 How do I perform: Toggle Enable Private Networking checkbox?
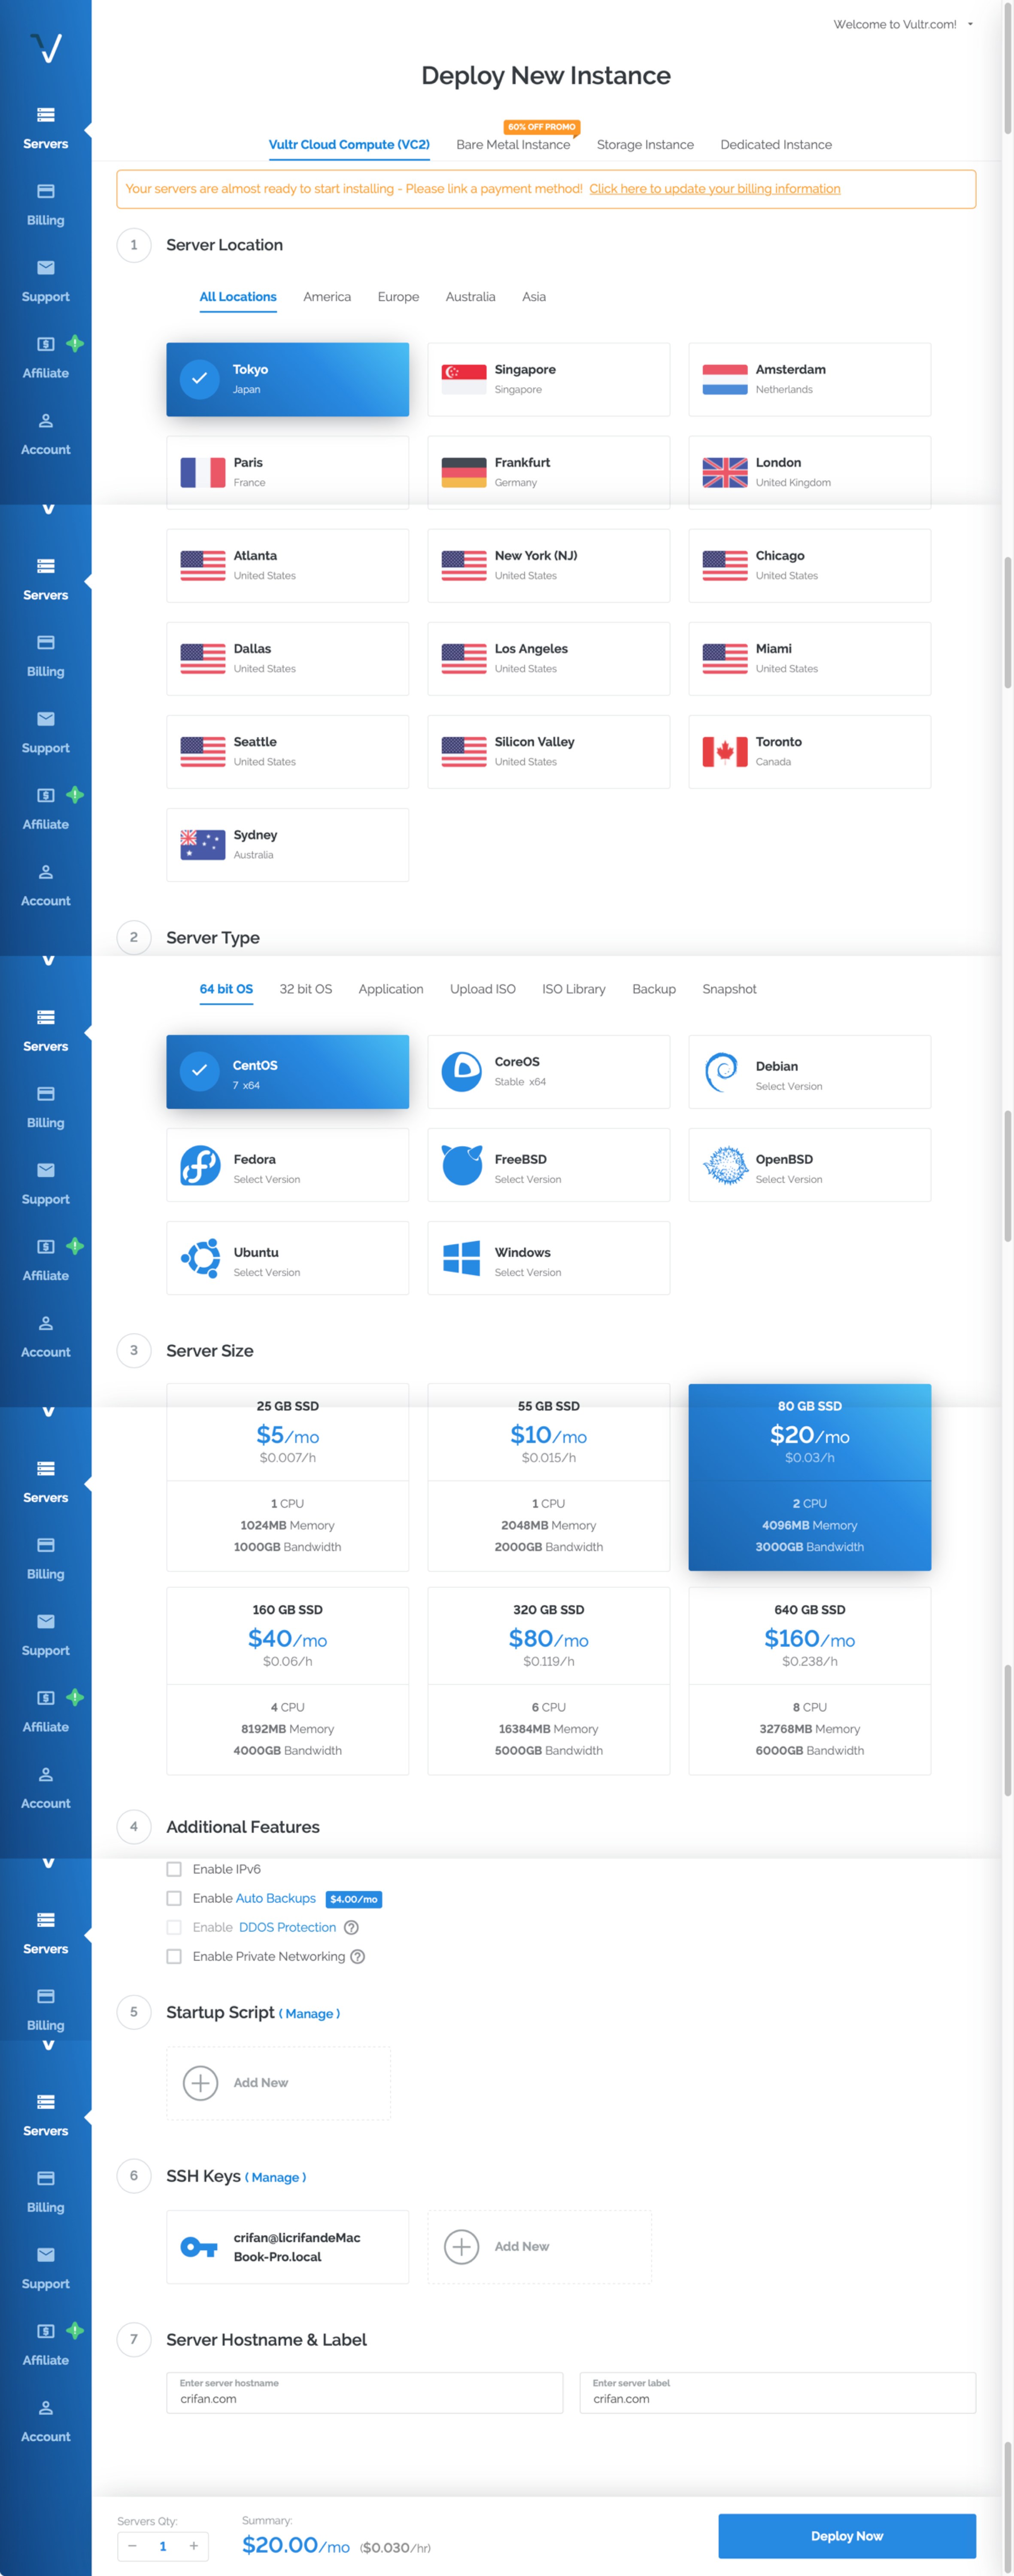(x=174, y=1956)
